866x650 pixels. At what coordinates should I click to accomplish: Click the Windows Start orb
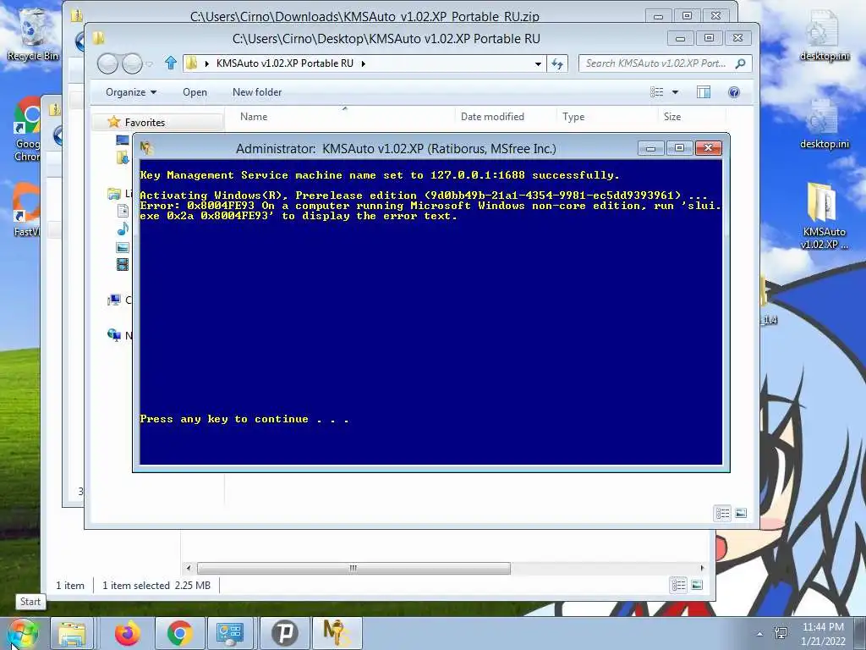point(22,633)
